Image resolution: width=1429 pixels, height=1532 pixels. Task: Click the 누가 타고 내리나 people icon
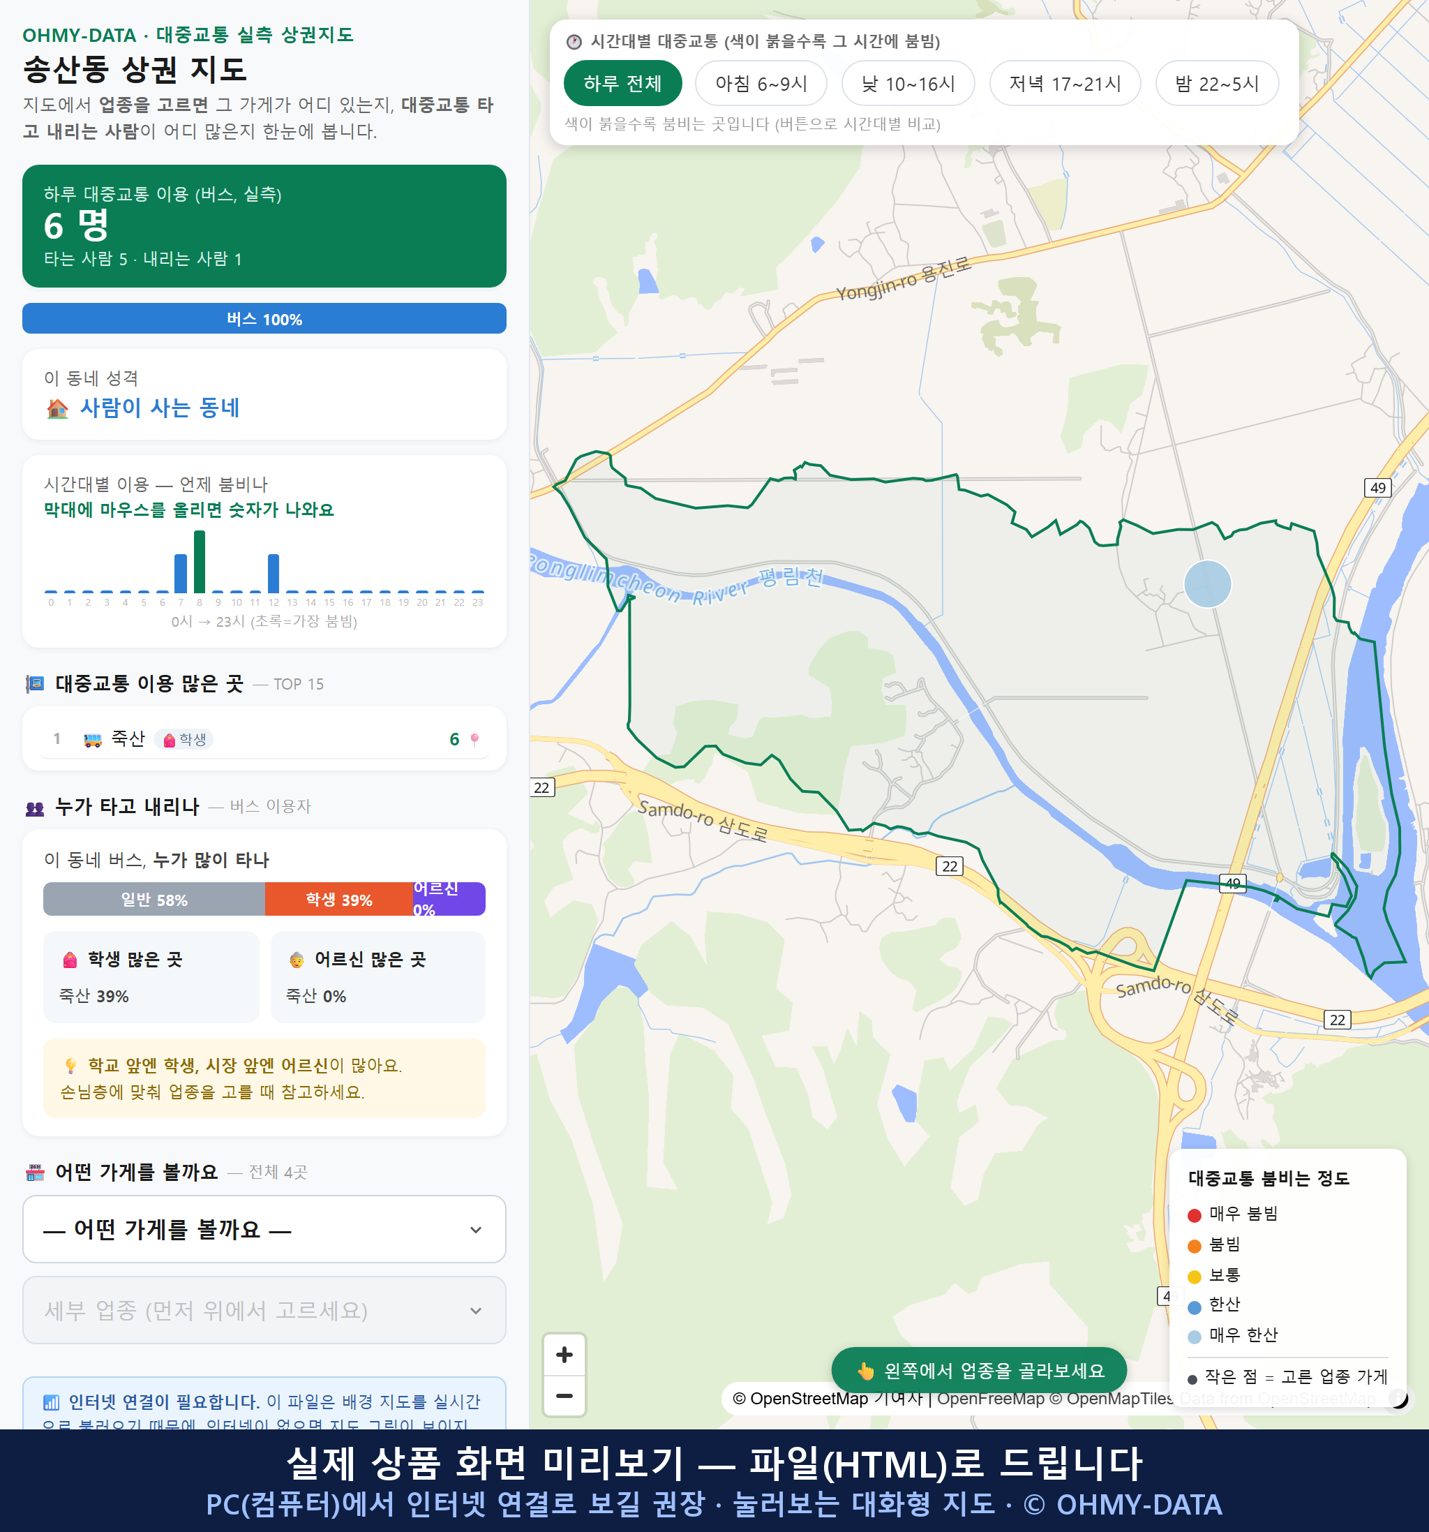point(35,808)
